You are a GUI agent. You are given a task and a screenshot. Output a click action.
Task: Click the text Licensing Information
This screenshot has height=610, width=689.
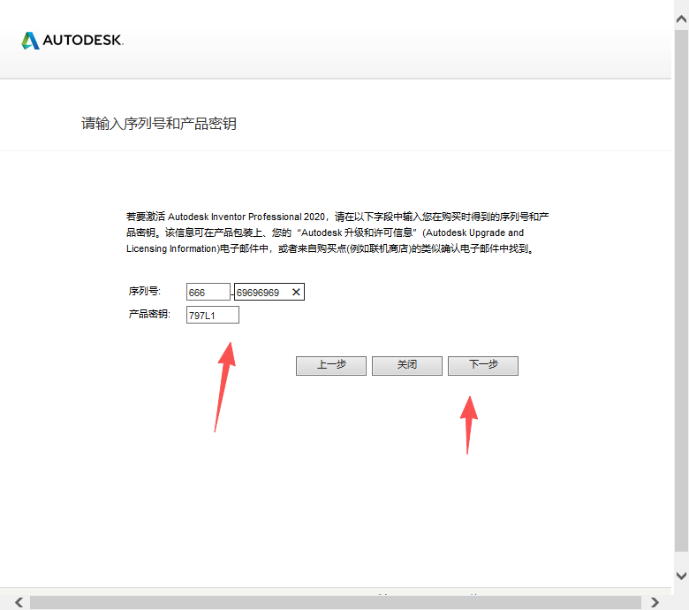point(172,249)
